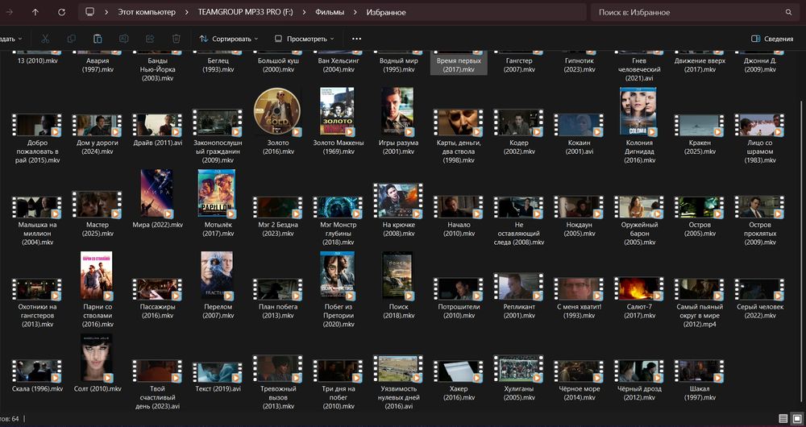Viewport: 806px width, 427px height.
Task: Switch to details list view icon
Action: tap(783, 418)
